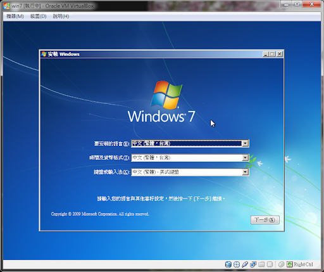
Task: Expand the 鍵盤或輸入法 dropdown arrow
Action: (245, 172)
